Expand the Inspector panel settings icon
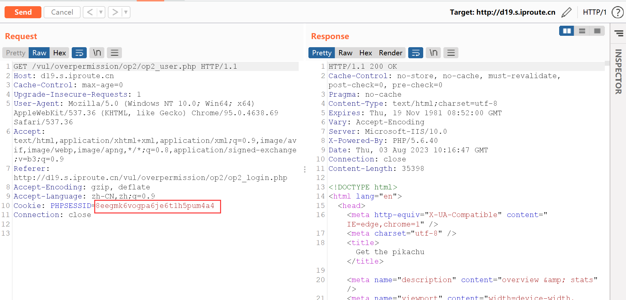The height and width of the screenshot is (300, 626). click(x=619, y=33)
